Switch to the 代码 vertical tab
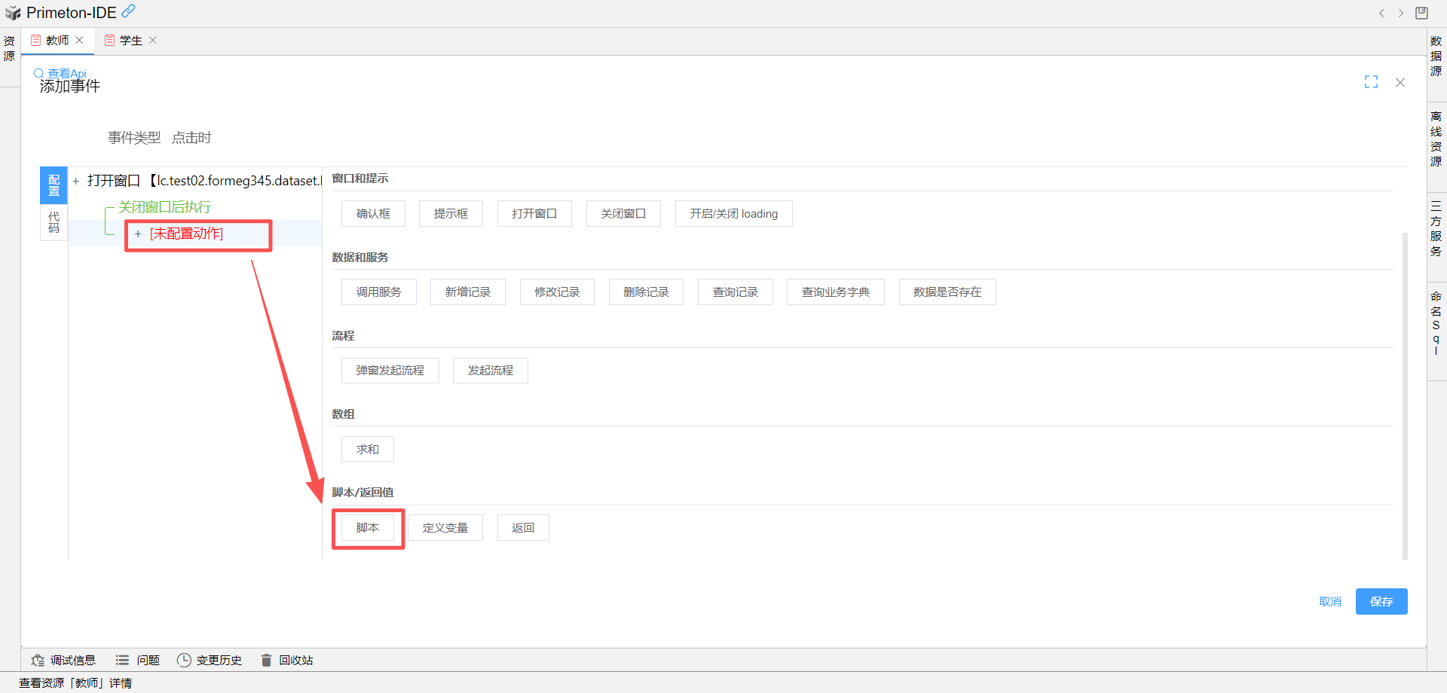This screenshot has width=1447, height=693. [54, 222]
